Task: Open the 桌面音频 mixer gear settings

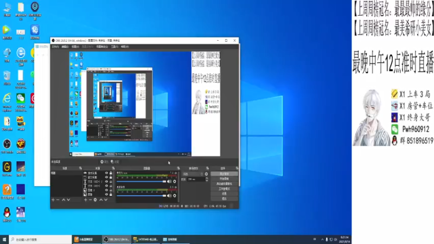Action: pos(175,196)
